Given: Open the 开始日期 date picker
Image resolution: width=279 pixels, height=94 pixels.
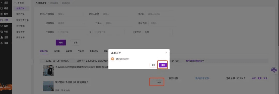Looking at the screenshot, I should [72, 32].
